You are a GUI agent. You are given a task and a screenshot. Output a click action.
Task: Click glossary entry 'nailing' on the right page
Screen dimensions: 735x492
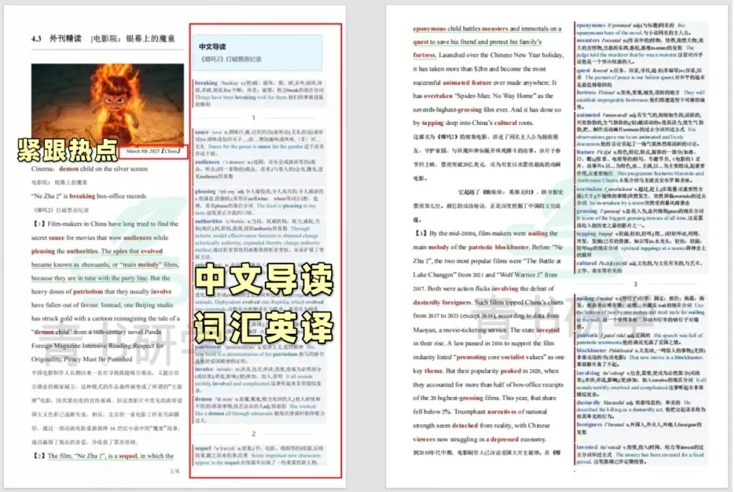585,298
